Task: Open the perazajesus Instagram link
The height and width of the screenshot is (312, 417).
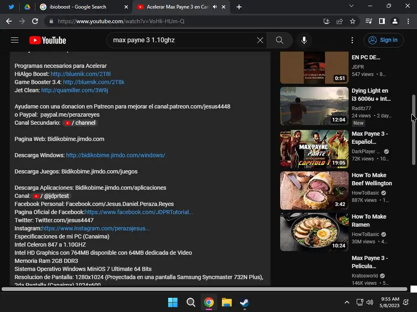Action: (96, 228)
